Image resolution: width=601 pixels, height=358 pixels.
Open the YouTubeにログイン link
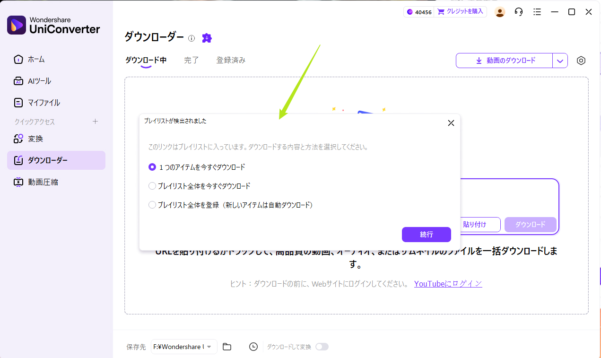tap(447, 283)
